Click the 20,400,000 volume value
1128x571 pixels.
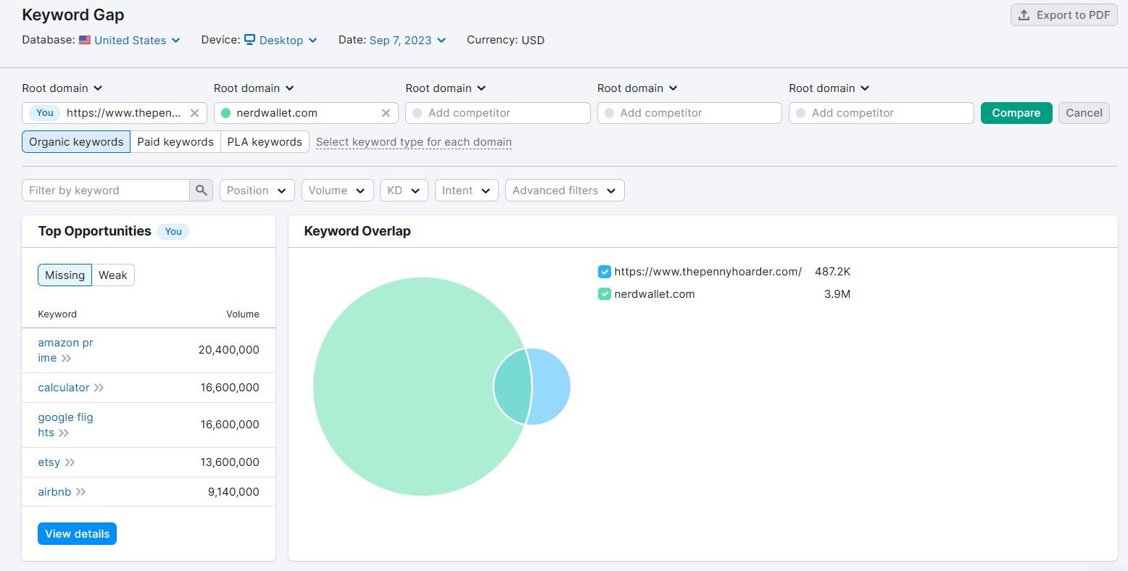coord(228,350)
